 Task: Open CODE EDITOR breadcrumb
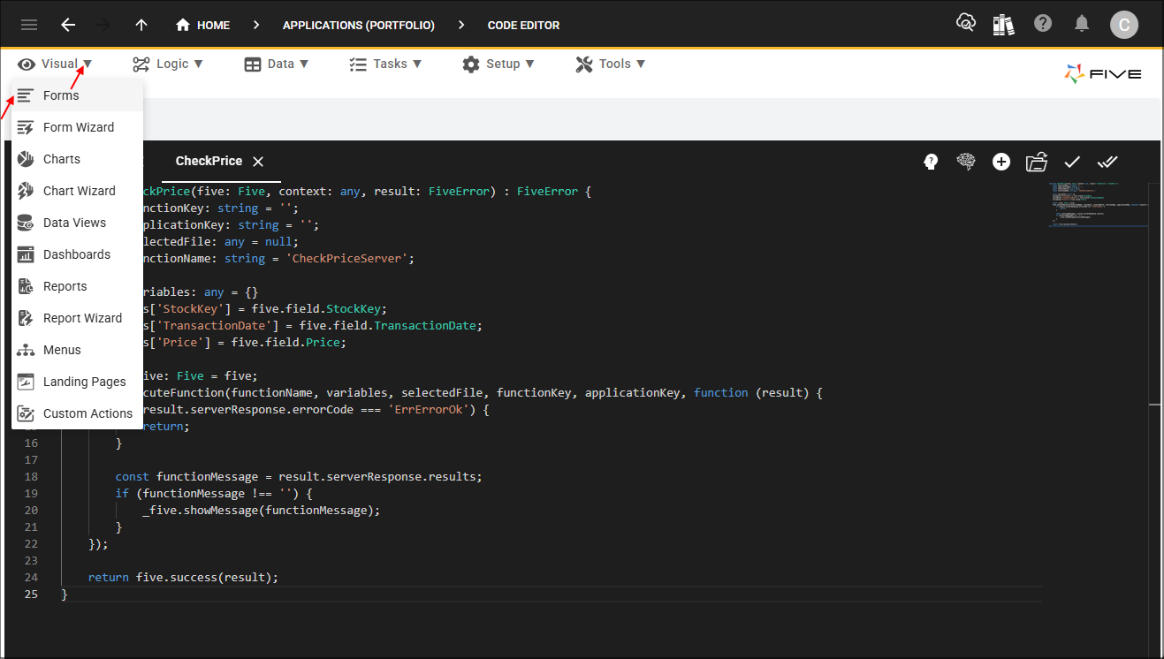[523, 25]
